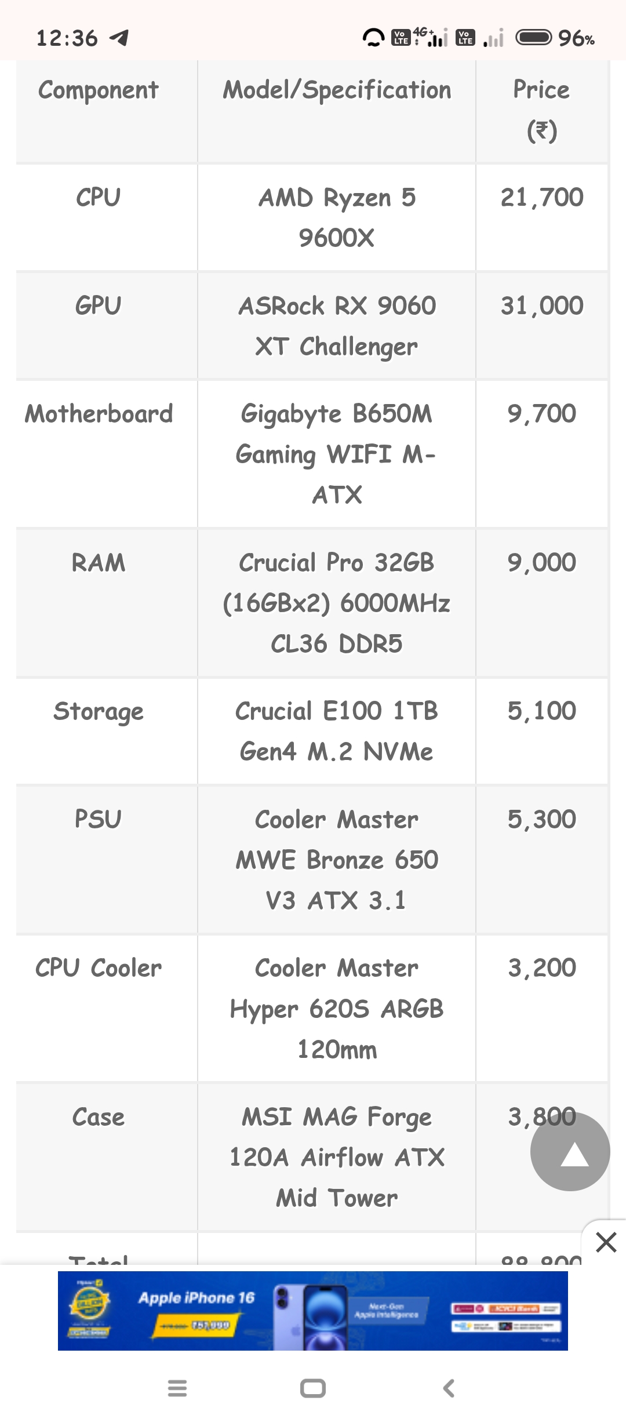Tap the Cooler Master MWE Bronze 650 cell
This screenshot has height=1426, width=626.
tap(337, 860)
